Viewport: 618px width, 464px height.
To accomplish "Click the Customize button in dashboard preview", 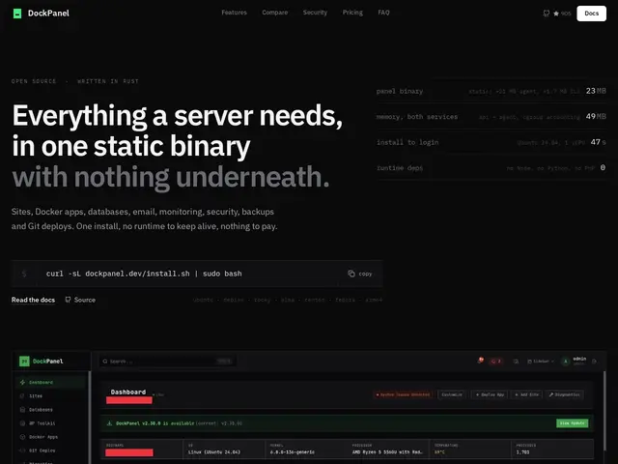I will pos(452,394).
